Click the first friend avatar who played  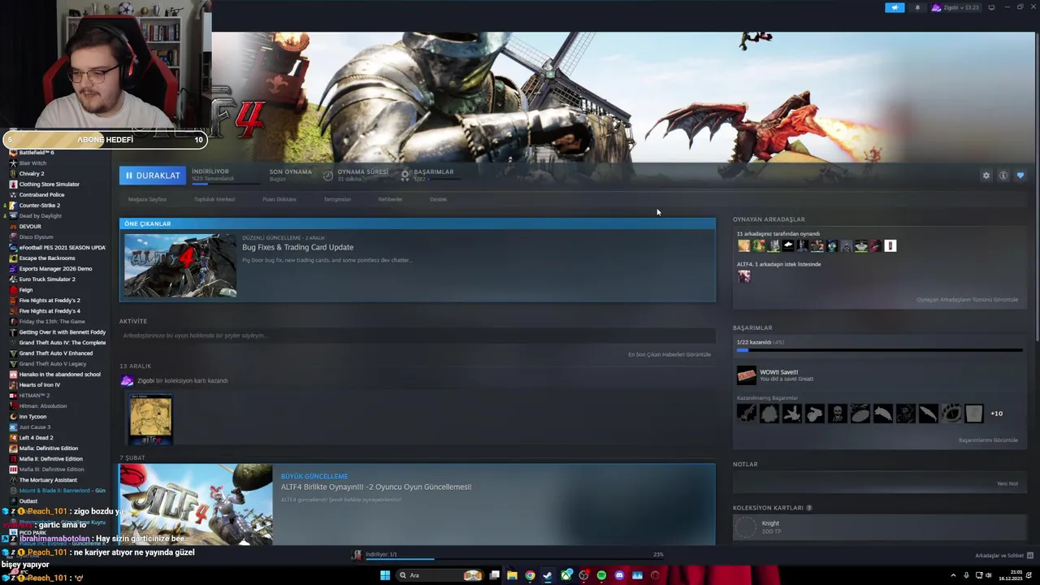pyautogui.click(x=743, y=245)
